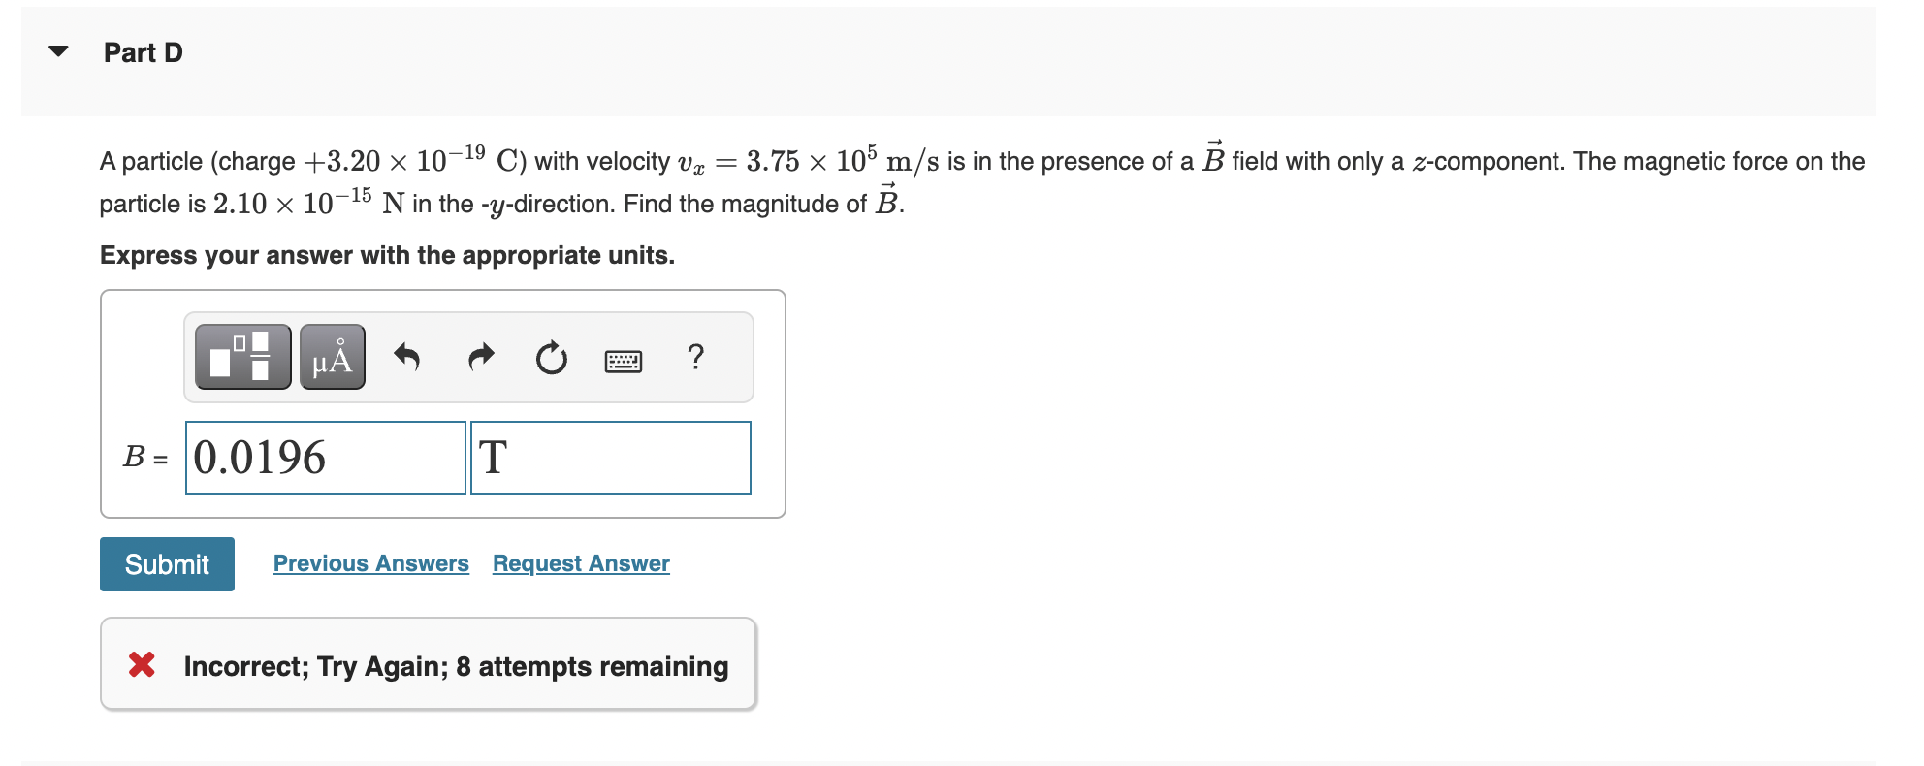
Task: Click the Part D heading
Action: (x=142, y=52)
